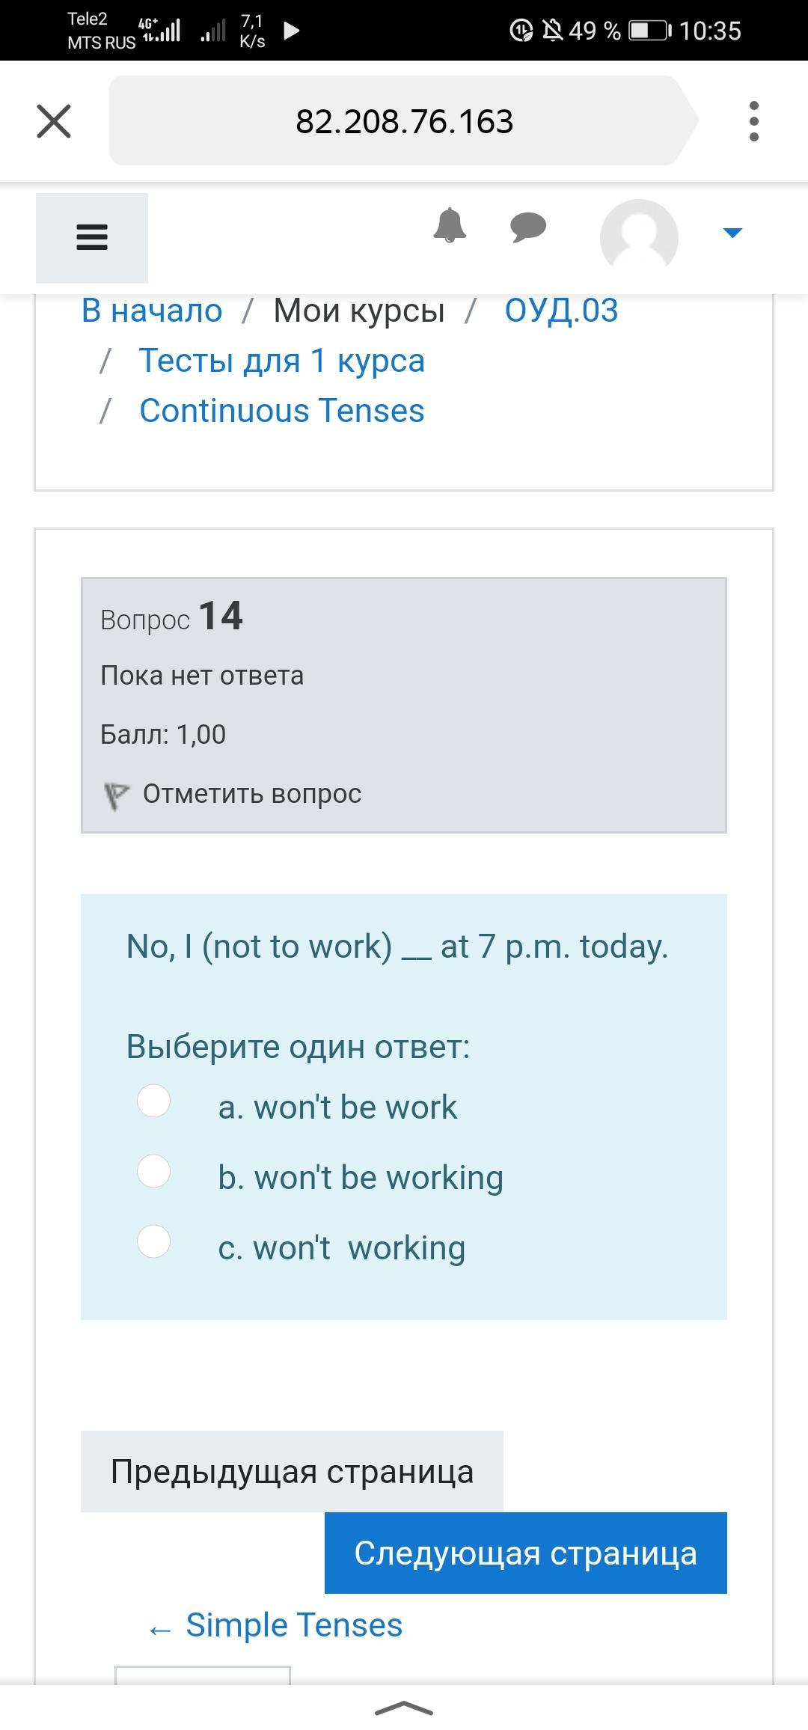
Task: Click Предыдущая страница button
Action: click(292, 1472)
